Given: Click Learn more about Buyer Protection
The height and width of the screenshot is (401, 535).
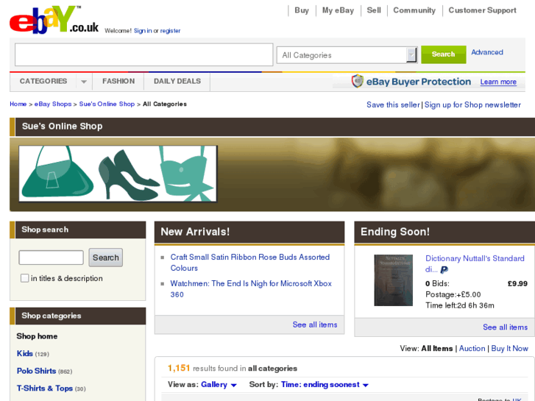Looking at the screenshot, I should point(498,82).
